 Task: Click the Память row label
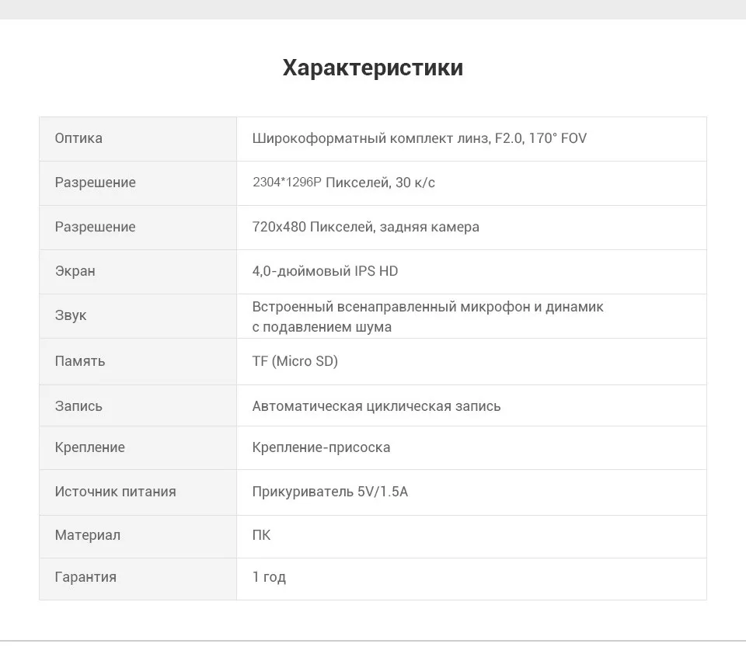point(80,361)
